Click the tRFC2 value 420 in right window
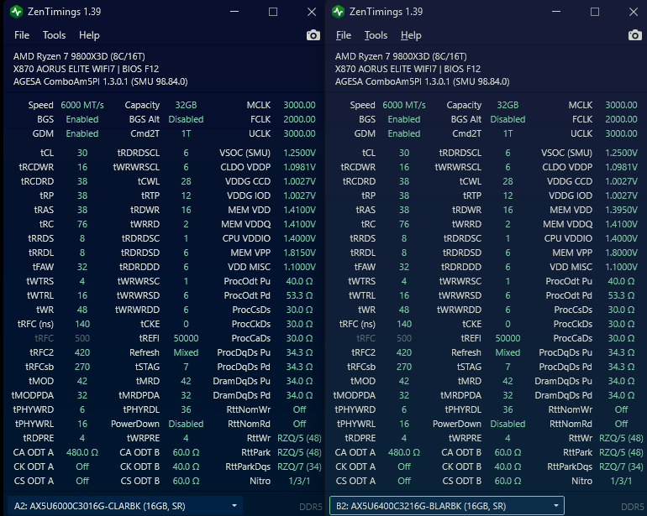Viewport: 647px width, 516px height. tap(404, 352)
